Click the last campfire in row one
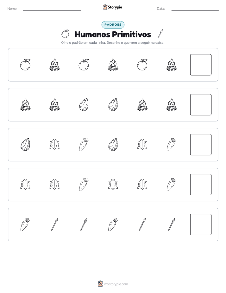The width and height of the screenshot is (226, 293). 171,65
